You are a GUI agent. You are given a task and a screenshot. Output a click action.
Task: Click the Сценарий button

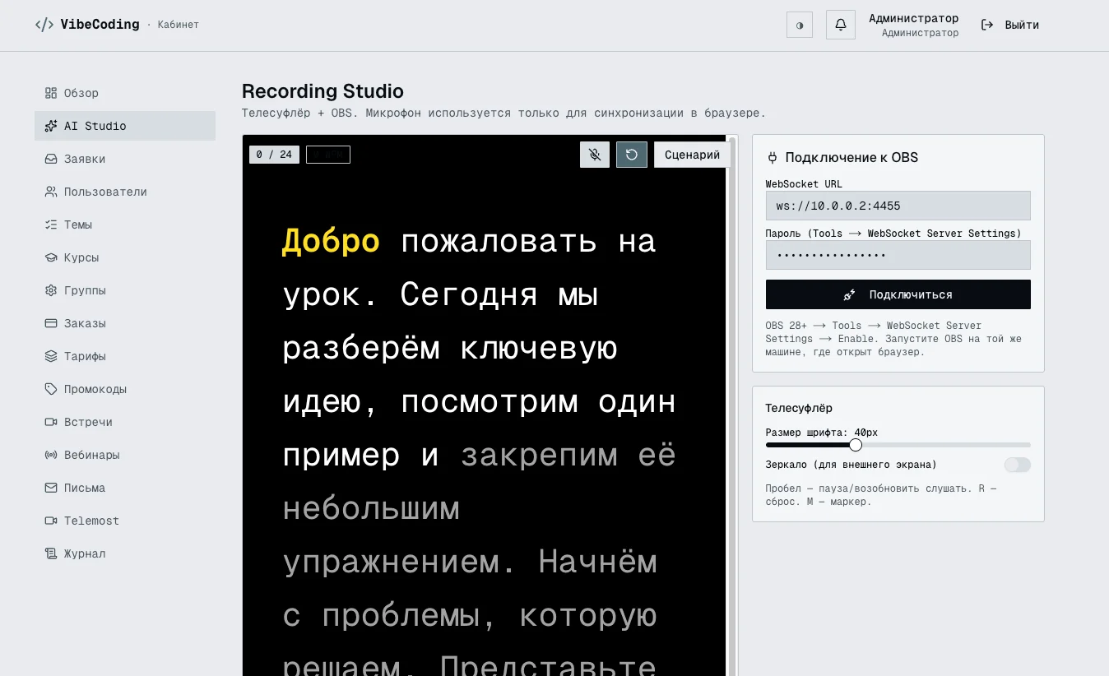[x=692, y=155]
